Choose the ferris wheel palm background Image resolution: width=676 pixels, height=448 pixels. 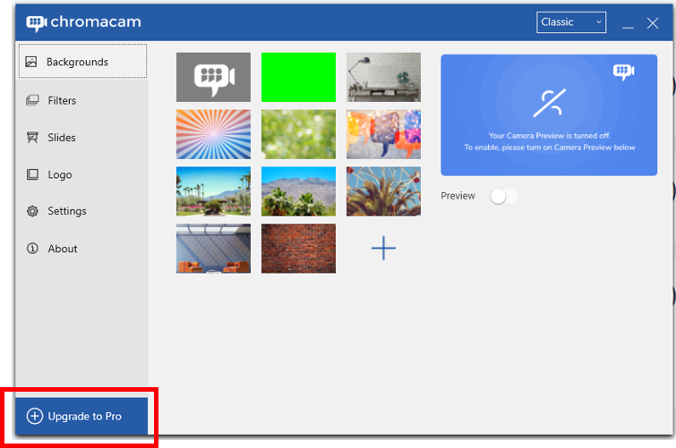[x=384, y=191]
